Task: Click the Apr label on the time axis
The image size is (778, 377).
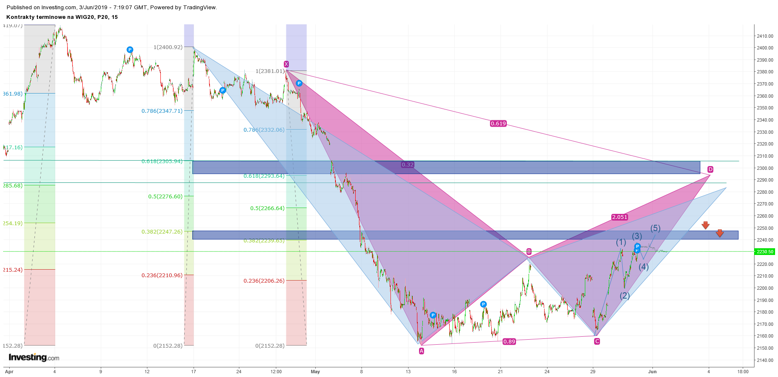Action: 9,372
